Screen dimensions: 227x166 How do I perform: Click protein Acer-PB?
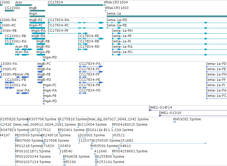(23, 77)
